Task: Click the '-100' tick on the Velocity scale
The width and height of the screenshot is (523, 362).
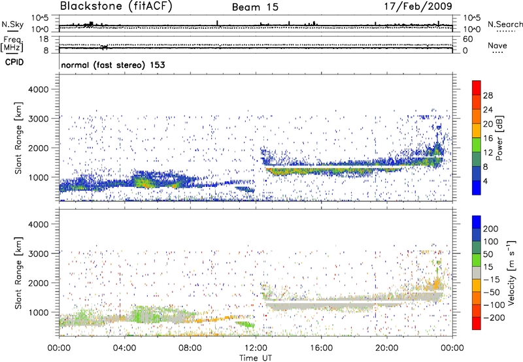Action: pos(494,305)
